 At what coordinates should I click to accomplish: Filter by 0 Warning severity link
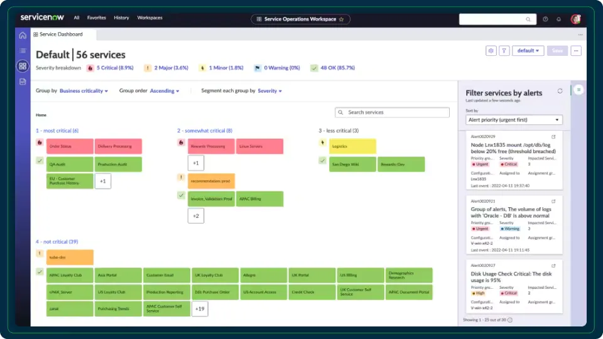[282, 68]
